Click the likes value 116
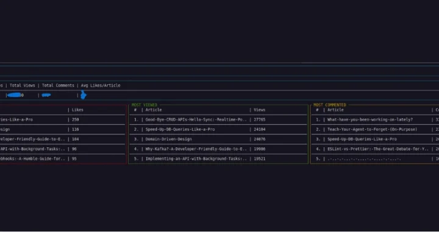Image resolution: width=439 pixels, height=232 pixels. (75, 129)
